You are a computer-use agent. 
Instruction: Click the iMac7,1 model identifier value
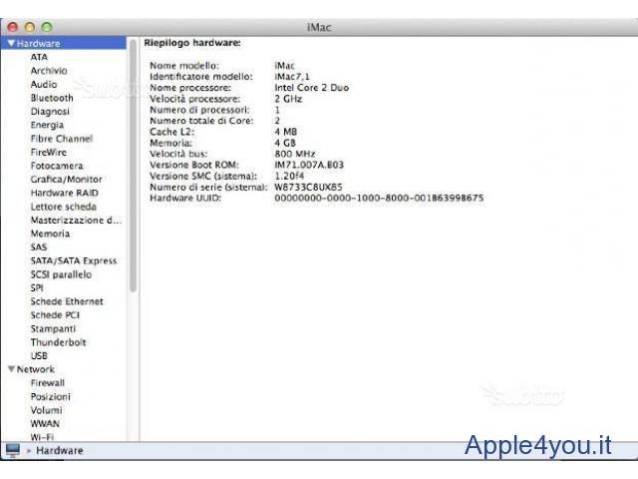(x=292, y=77)
